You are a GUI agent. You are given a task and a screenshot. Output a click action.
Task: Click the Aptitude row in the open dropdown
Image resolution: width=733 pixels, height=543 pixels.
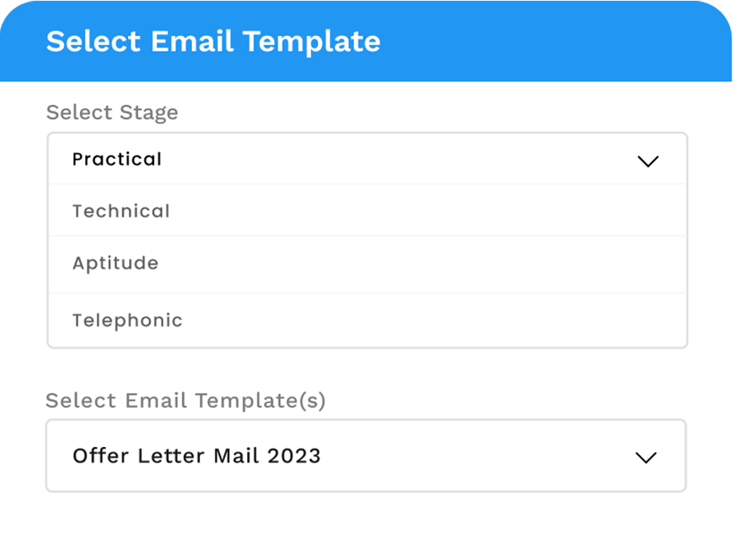(366, 264)
